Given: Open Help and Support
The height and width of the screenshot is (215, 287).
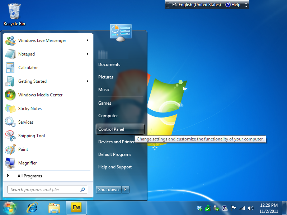Looking at the screenshot, I should [x=115, y=167].
